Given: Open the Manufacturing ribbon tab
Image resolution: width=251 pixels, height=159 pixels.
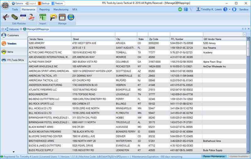Looking at the screenshot, I should coord(61,10).
